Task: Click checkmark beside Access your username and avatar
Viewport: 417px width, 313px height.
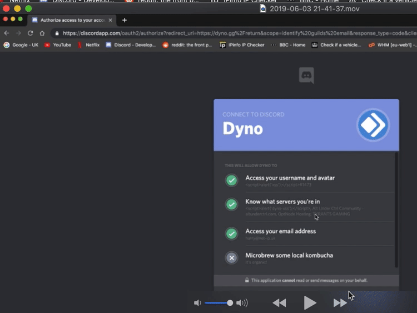Action: coord(232,180)
